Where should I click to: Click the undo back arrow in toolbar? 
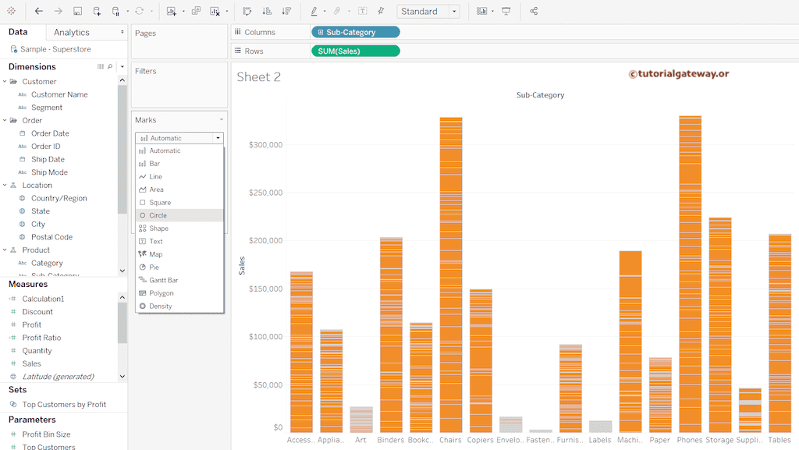click(39, 12)
